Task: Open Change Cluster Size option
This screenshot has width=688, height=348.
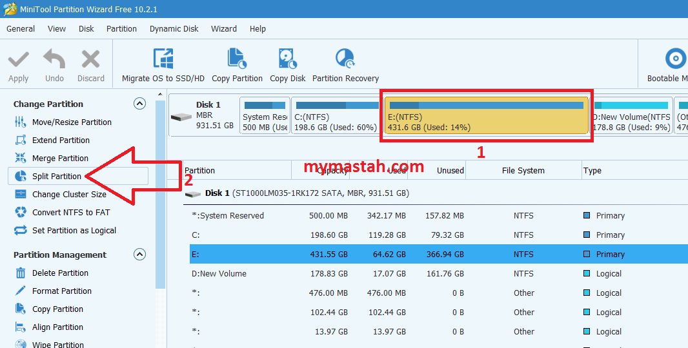Action: click(69, 194)
